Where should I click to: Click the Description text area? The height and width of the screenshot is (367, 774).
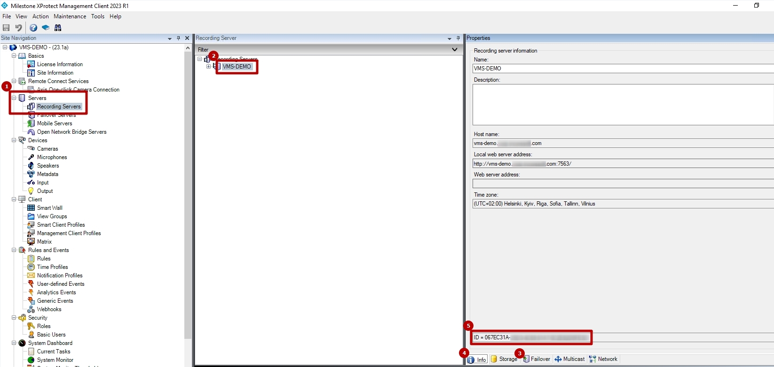(x=623, y=105)
